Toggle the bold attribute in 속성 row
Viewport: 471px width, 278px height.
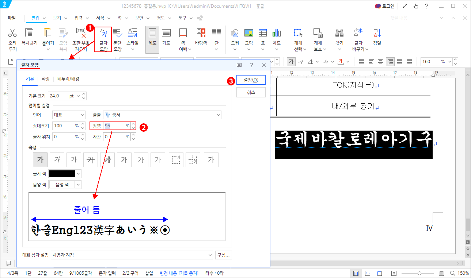pos(40,159)
